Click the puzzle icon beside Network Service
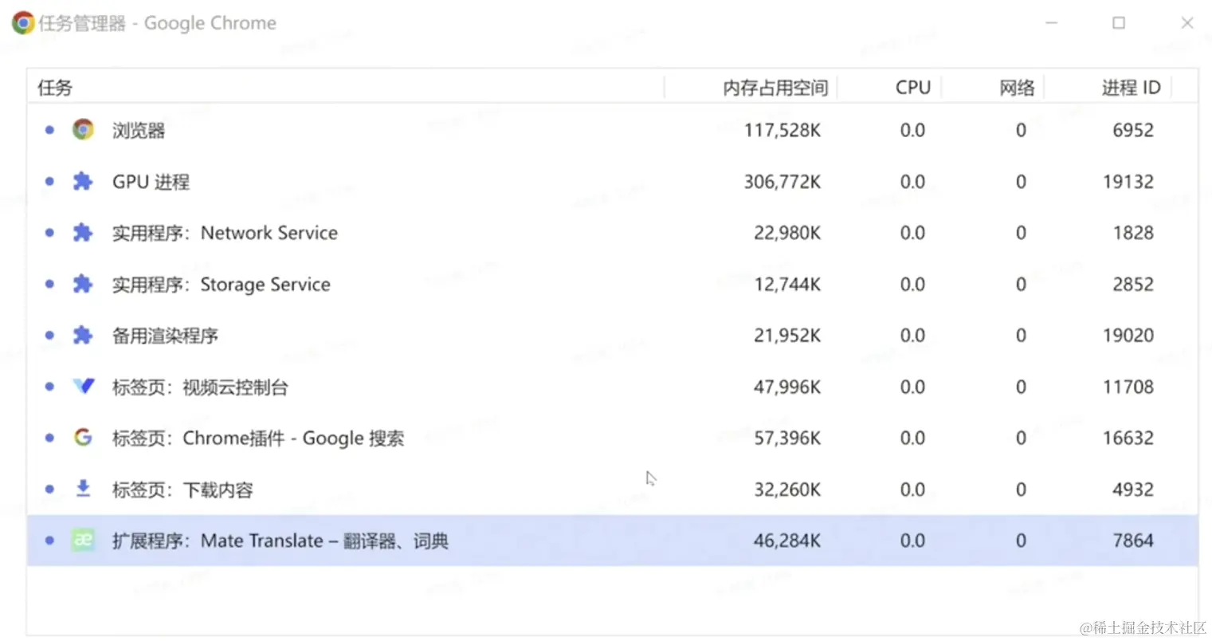This screenshot has width=1212, height=641. 83,233
